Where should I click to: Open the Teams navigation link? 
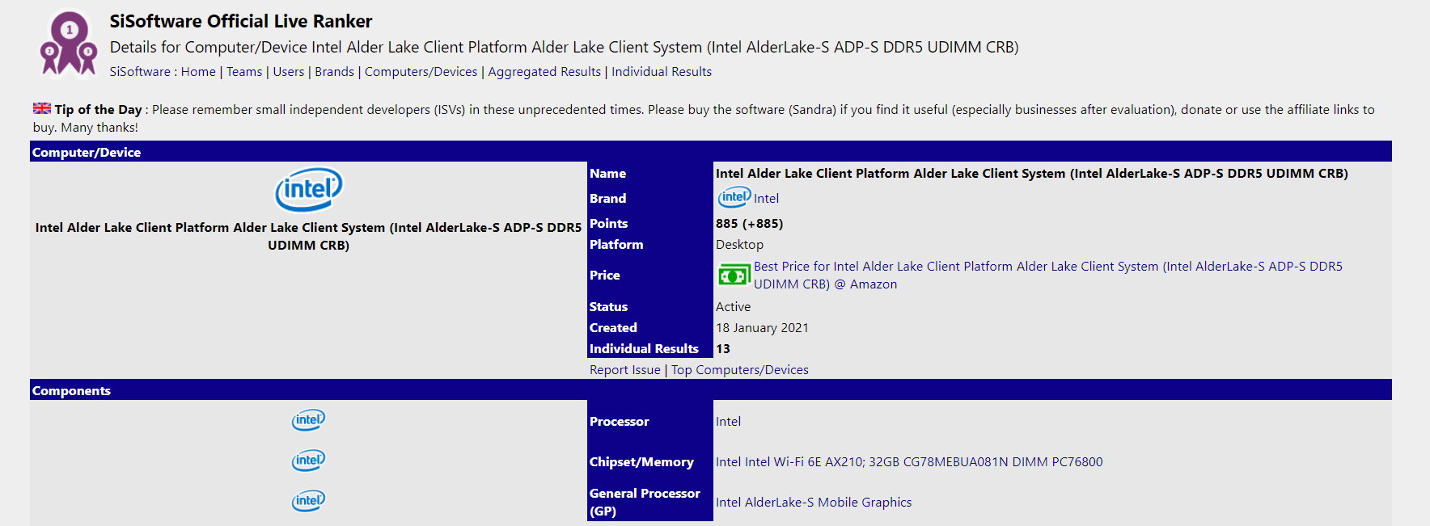pos(244,72)
